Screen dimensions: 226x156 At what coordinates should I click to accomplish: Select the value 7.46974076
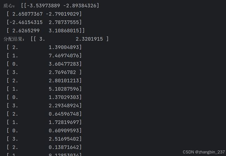[64, 56]
